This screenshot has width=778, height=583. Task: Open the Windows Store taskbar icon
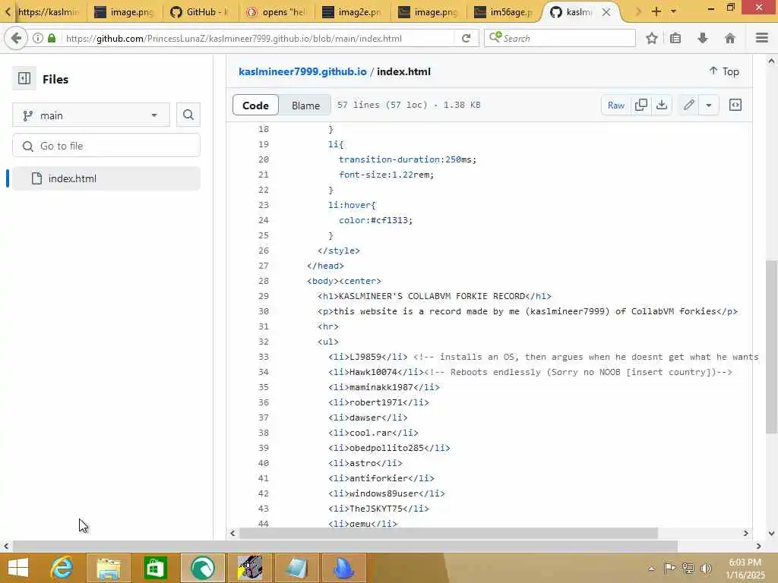pos(155,568)
